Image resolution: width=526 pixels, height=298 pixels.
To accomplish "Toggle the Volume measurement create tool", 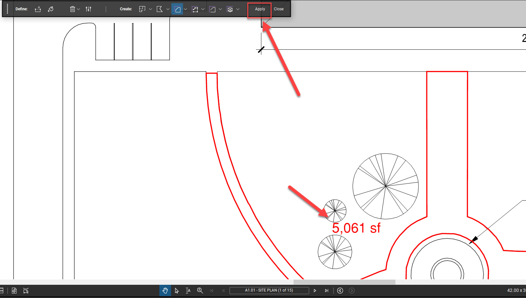I will [230, 9].
